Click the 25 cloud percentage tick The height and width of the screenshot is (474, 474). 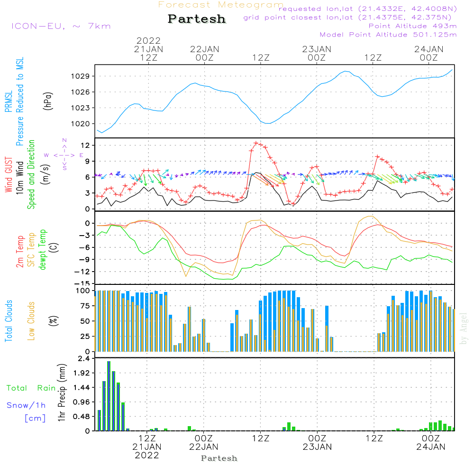85,337
